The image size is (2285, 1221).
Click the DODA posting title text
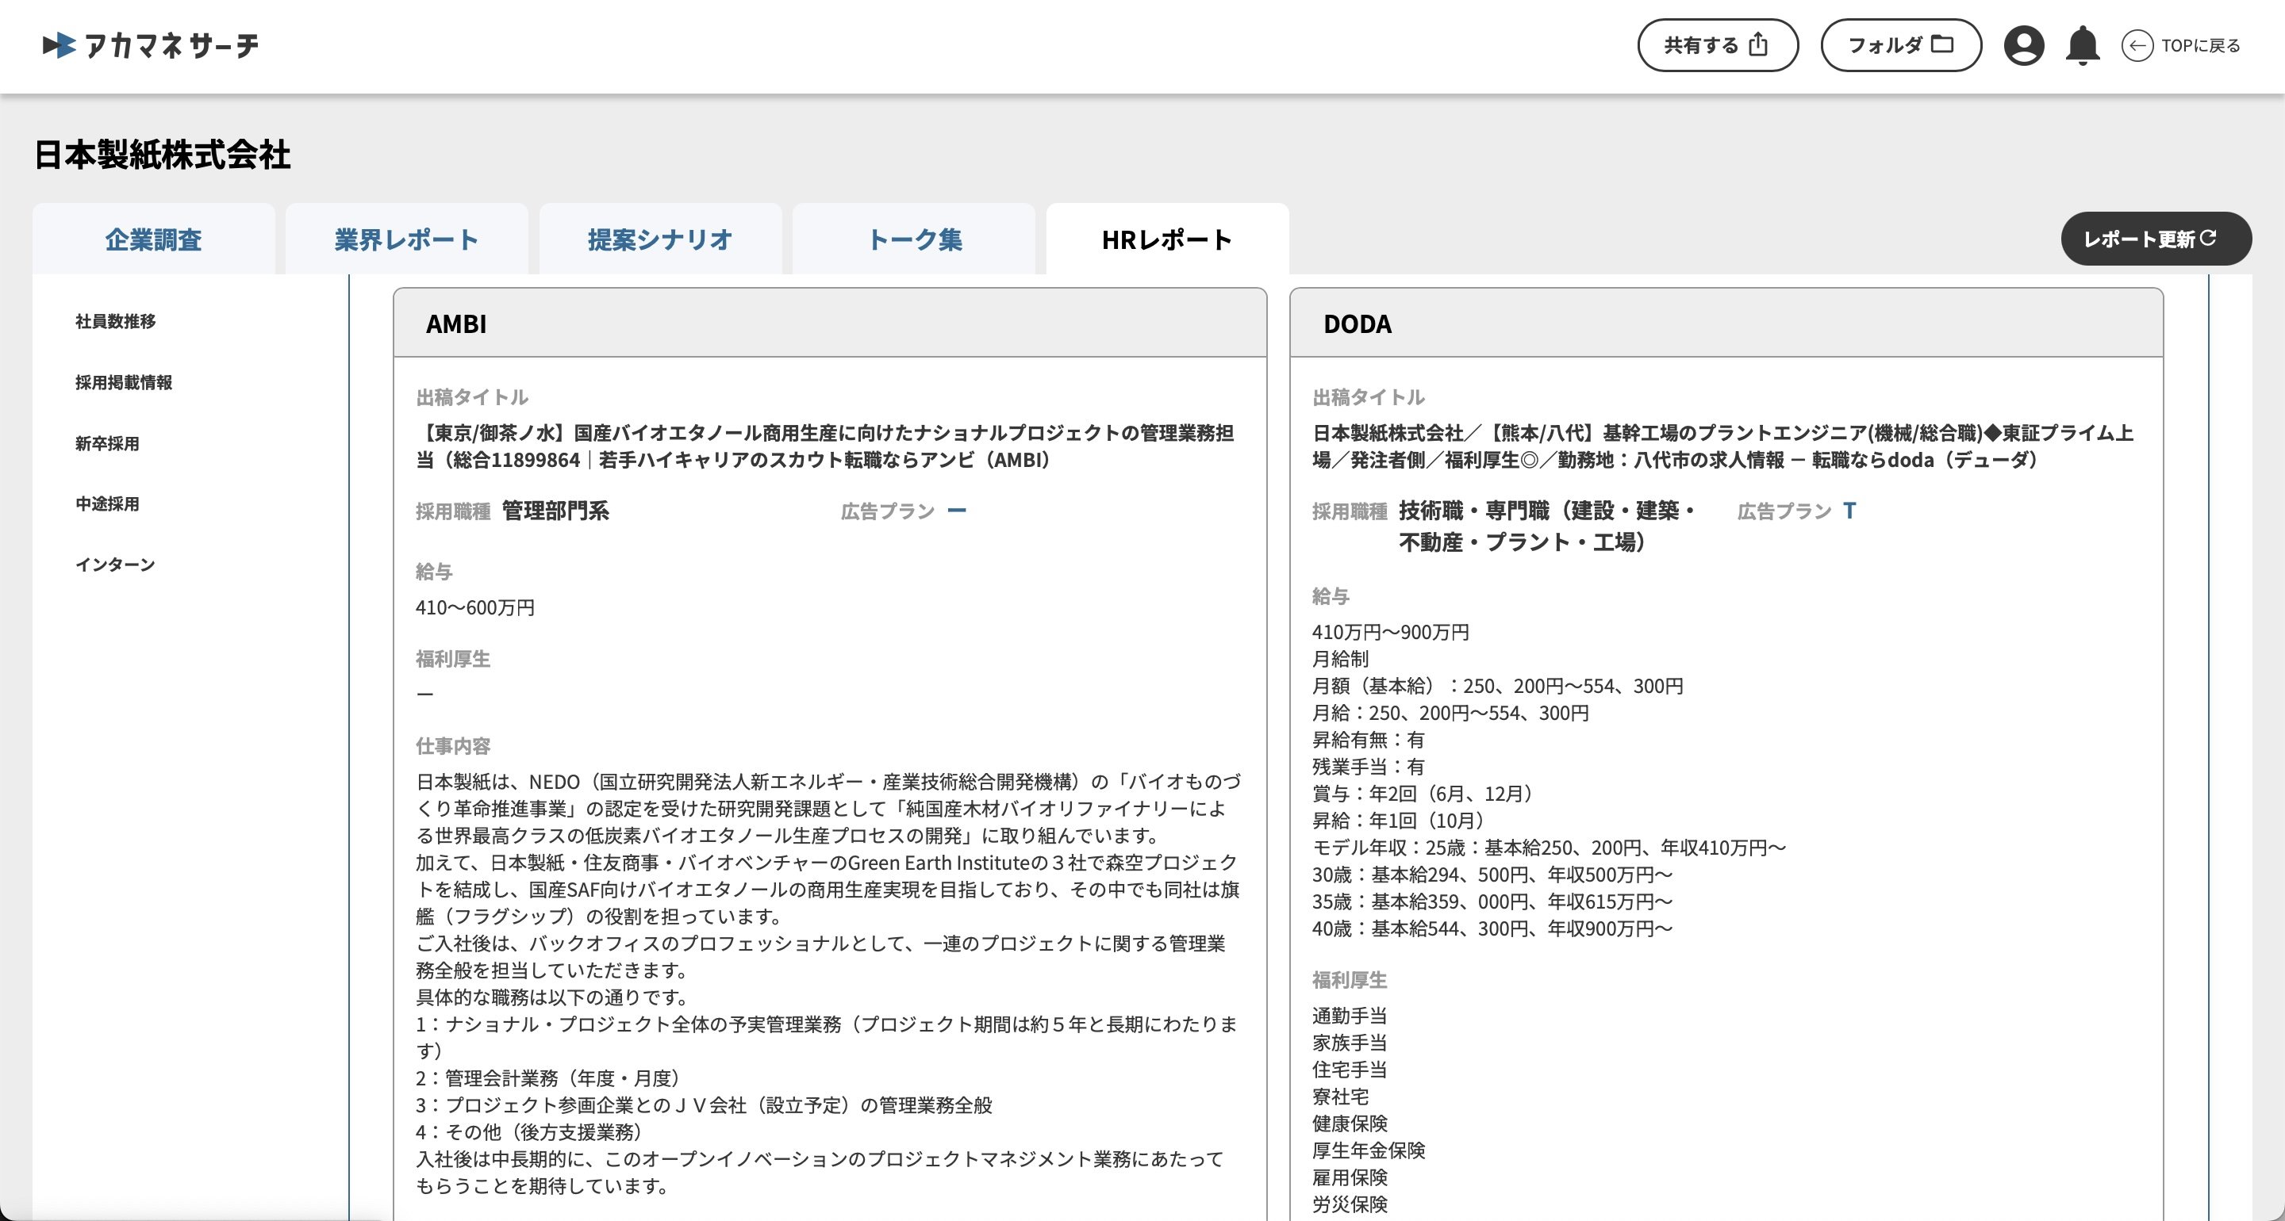pos(1722,446)
